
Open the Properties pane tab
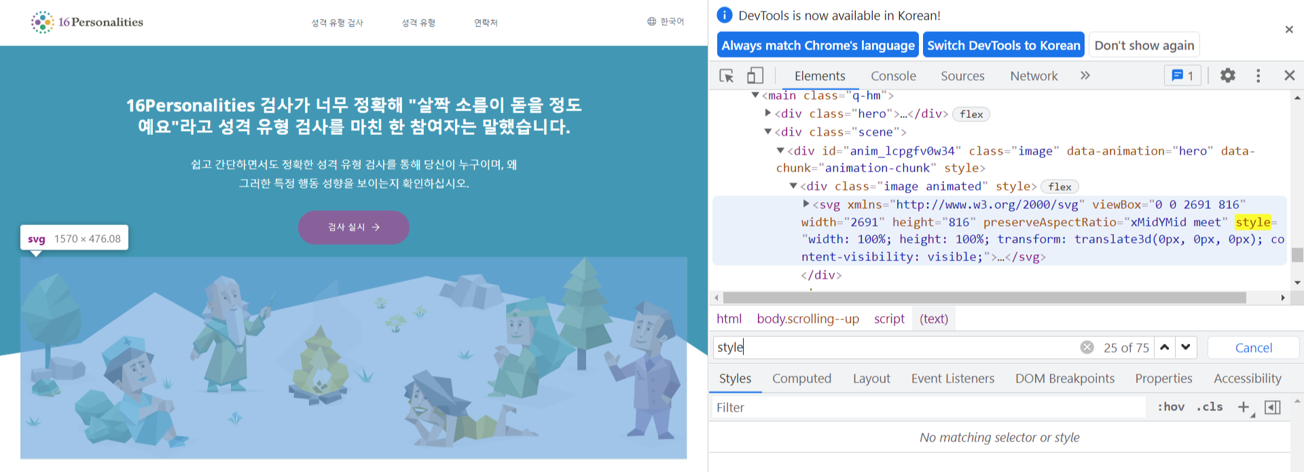(x=1163, y=378)
